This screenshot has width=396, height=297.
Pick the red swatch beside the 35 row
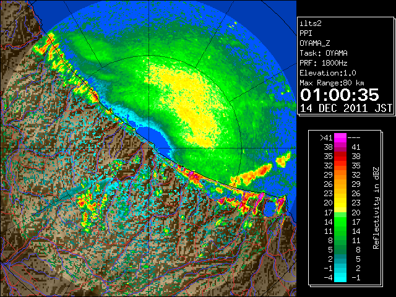[340, 157]
